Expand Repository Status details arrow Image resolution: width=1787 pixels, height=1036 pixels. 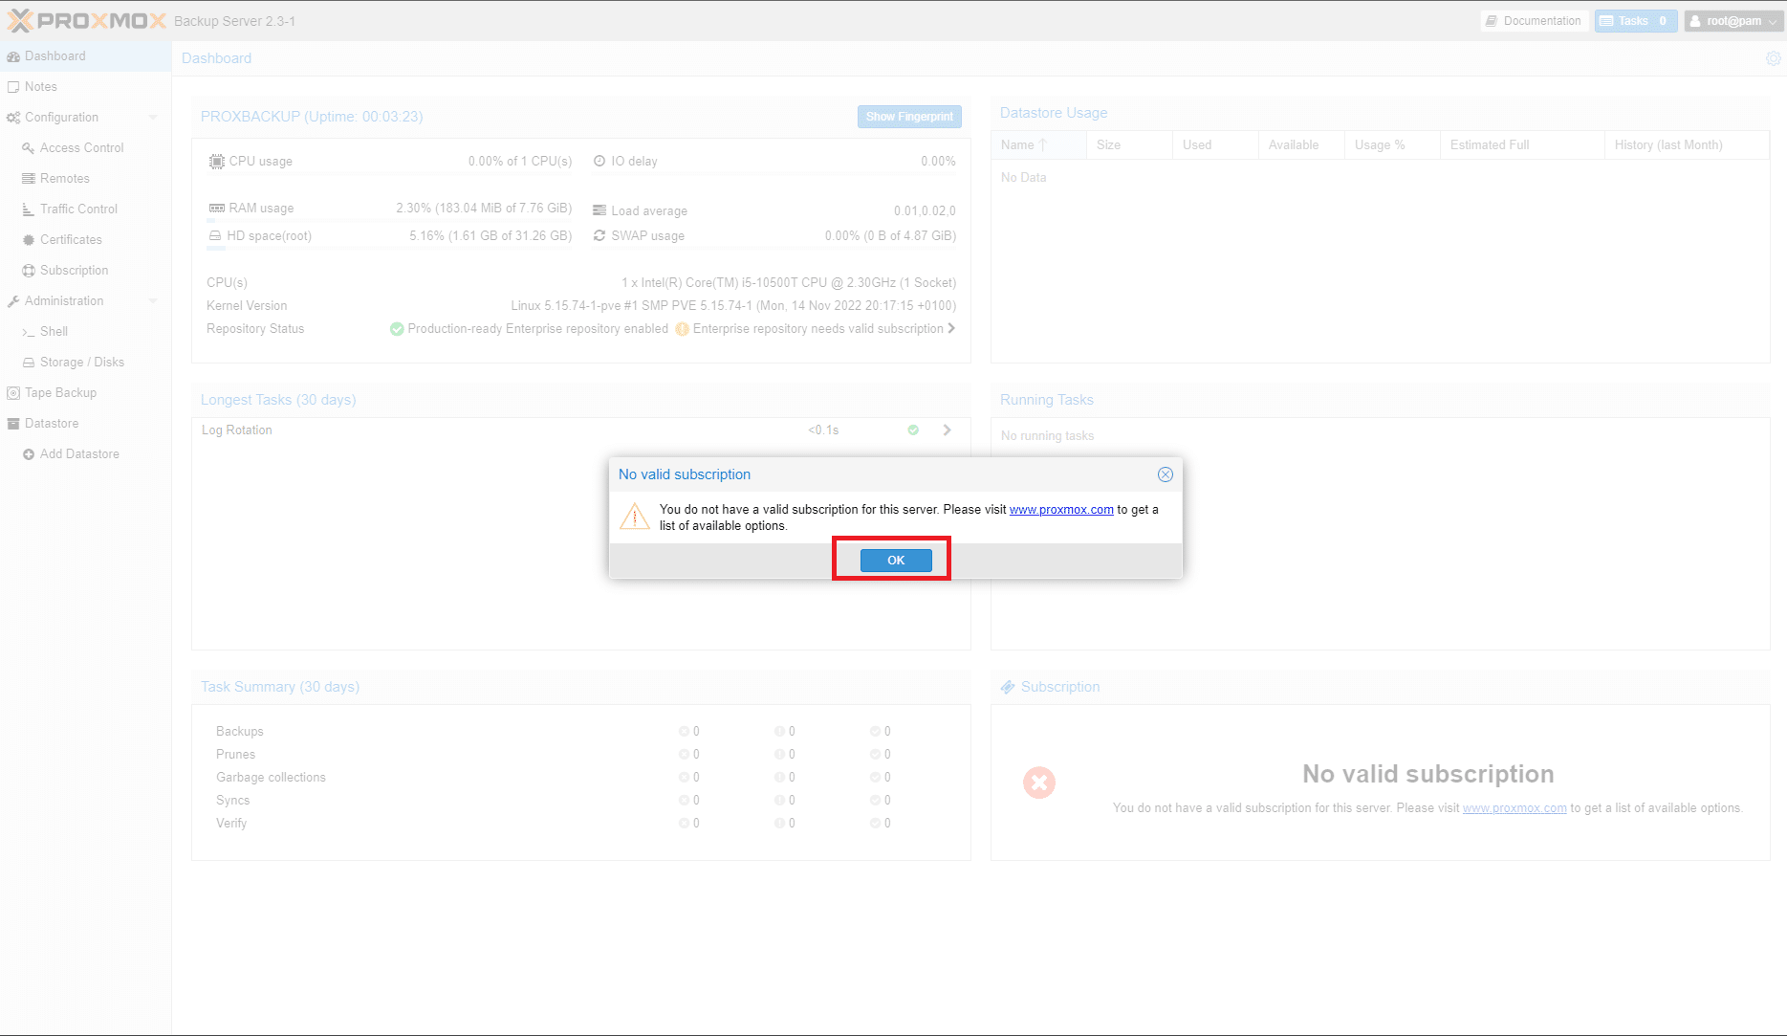(951, 328)
